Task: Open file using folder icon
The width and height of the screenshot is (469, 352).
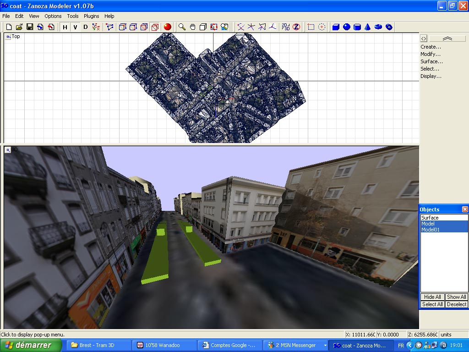Action: 19,27
